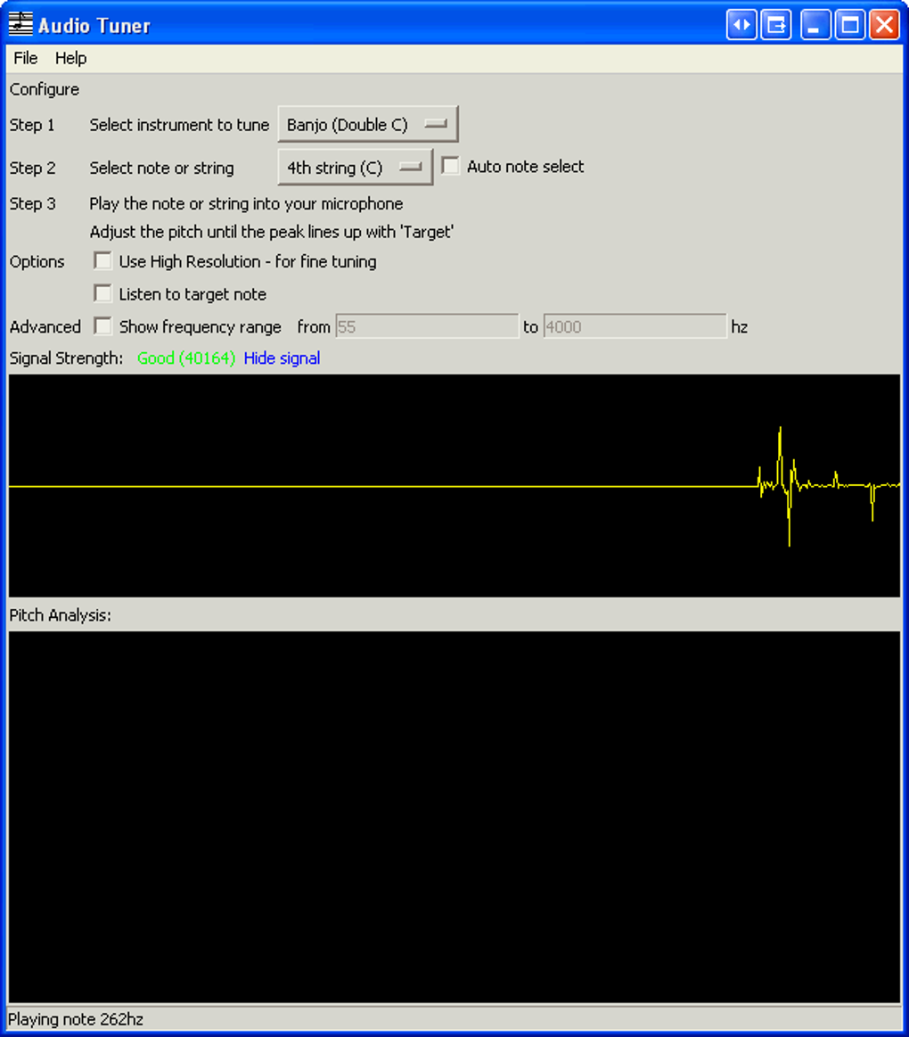Enable Auto note select checkbox
Viewport: 909px width, 1037px height.
pyautogui.click(x=450, y=165)
